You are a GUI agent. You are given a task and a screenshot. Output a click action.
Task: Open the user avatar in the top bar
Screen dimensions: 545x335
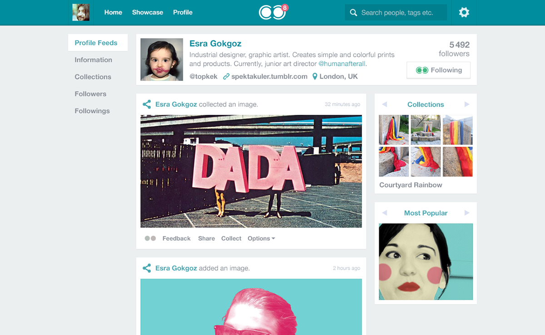coord(81,12)
